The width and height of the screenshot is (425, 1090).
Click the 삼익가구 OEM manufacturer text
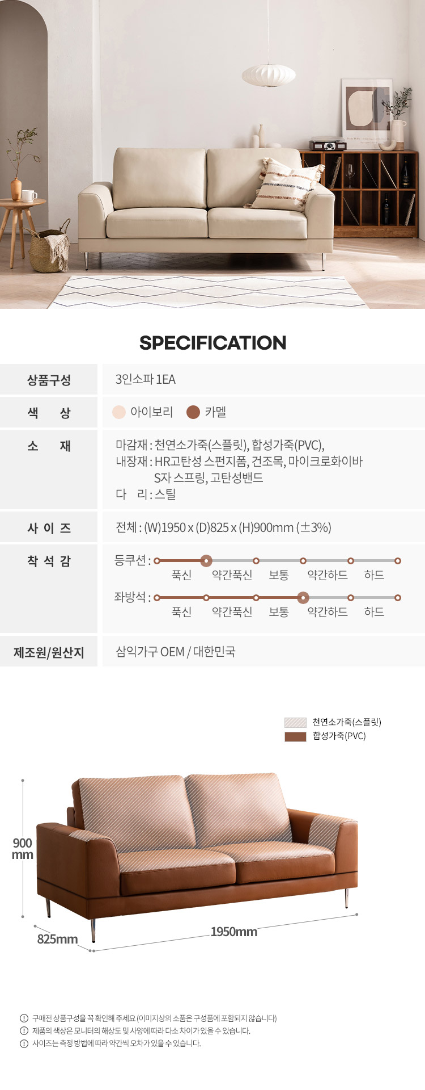coord(150,652)
